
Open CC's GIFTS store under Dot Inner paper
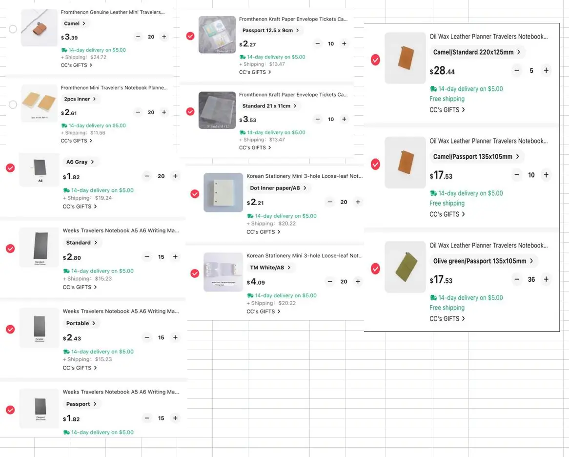tap(263, 232)
